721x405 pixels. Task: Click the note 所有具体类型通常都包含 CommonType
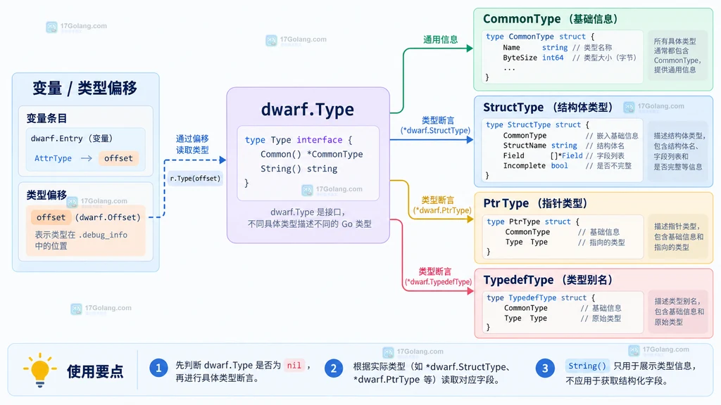coord(677,56)
